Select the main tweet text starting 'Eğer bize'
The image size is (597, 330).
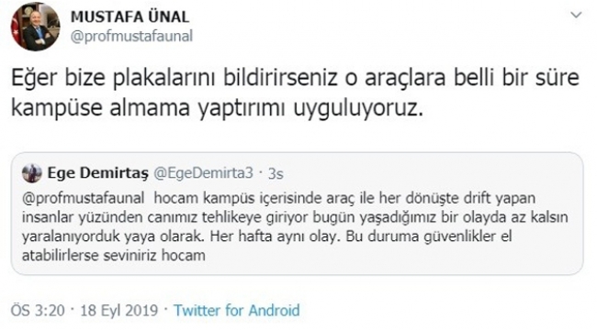295,93
